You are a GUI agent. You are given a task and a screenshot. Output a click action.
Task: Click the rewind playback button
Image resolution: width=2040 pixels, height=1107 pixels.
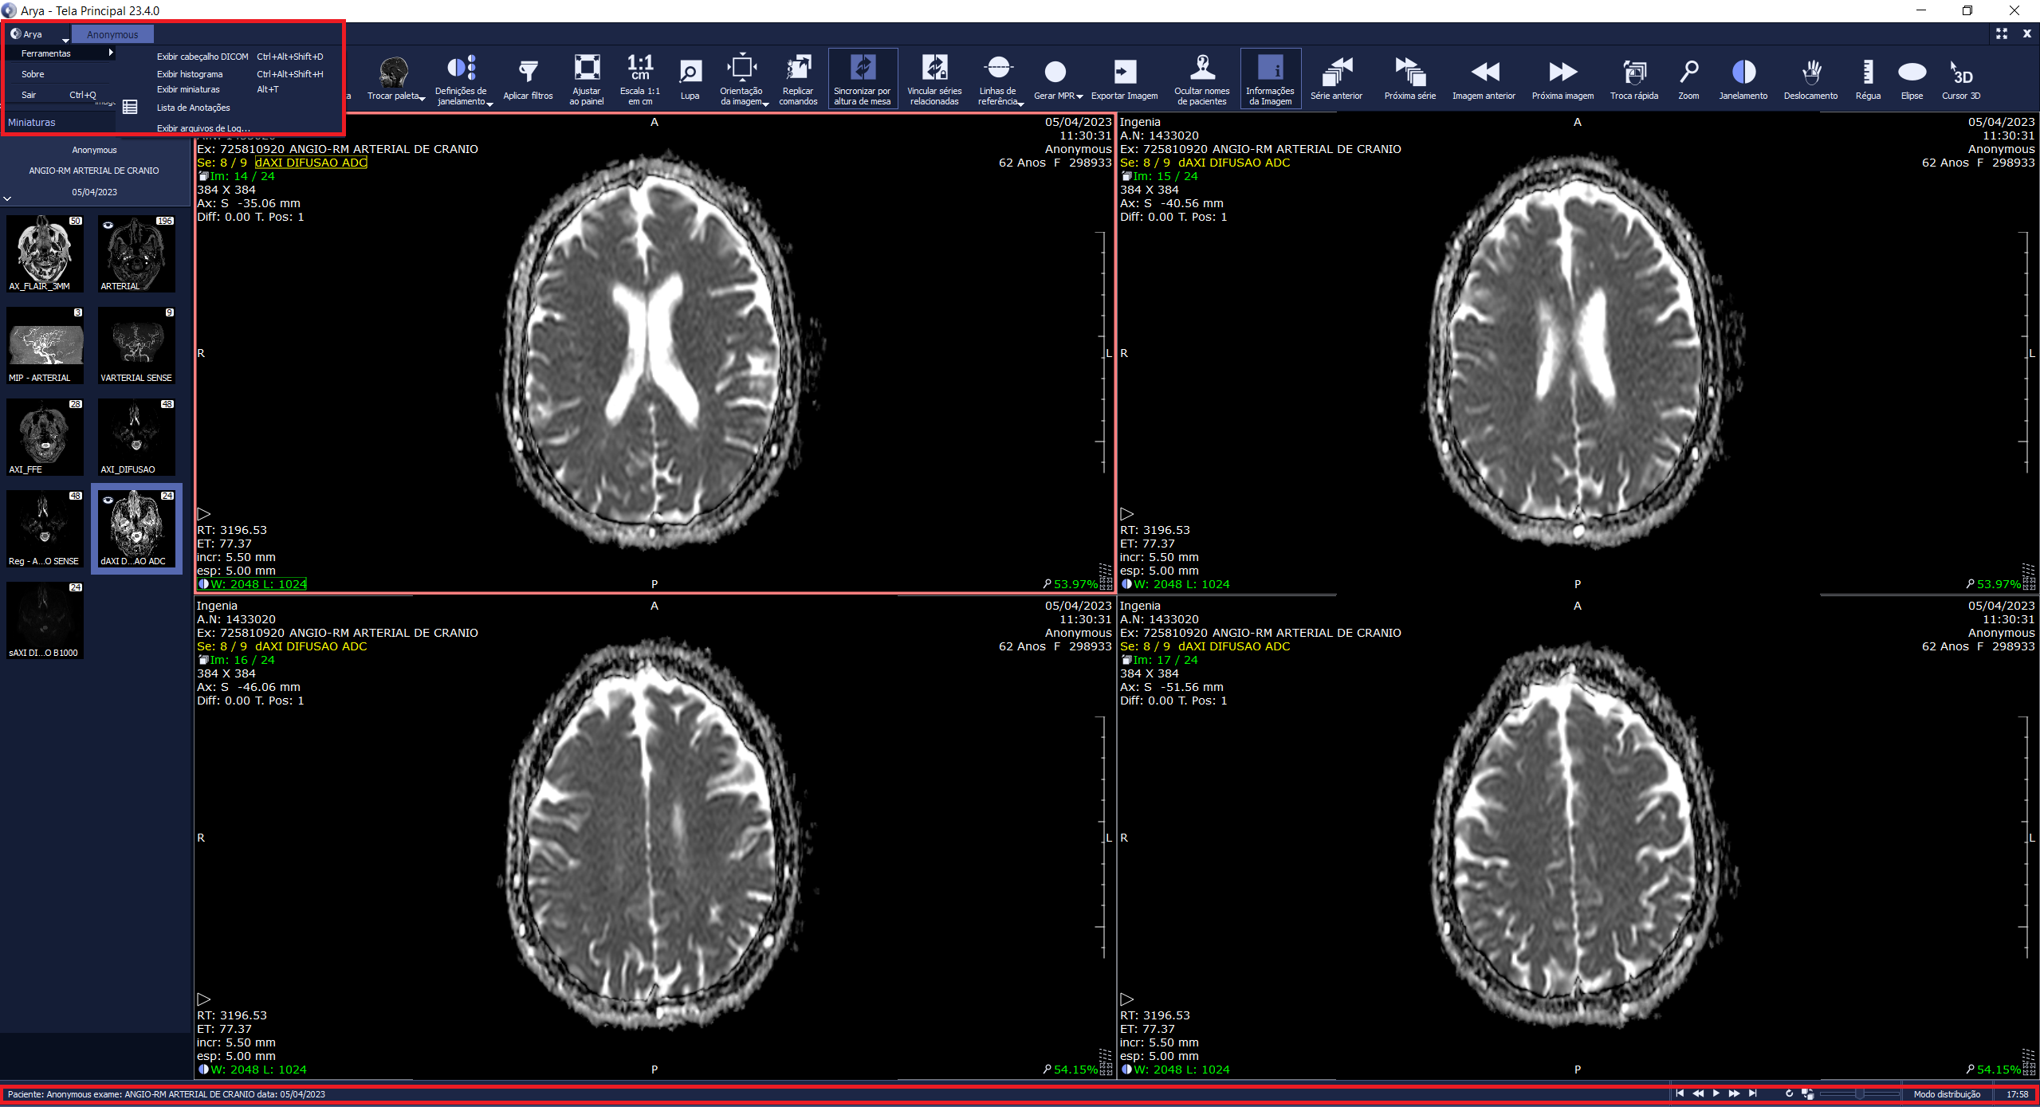pyautogui.click(x=1698, y=1093)
